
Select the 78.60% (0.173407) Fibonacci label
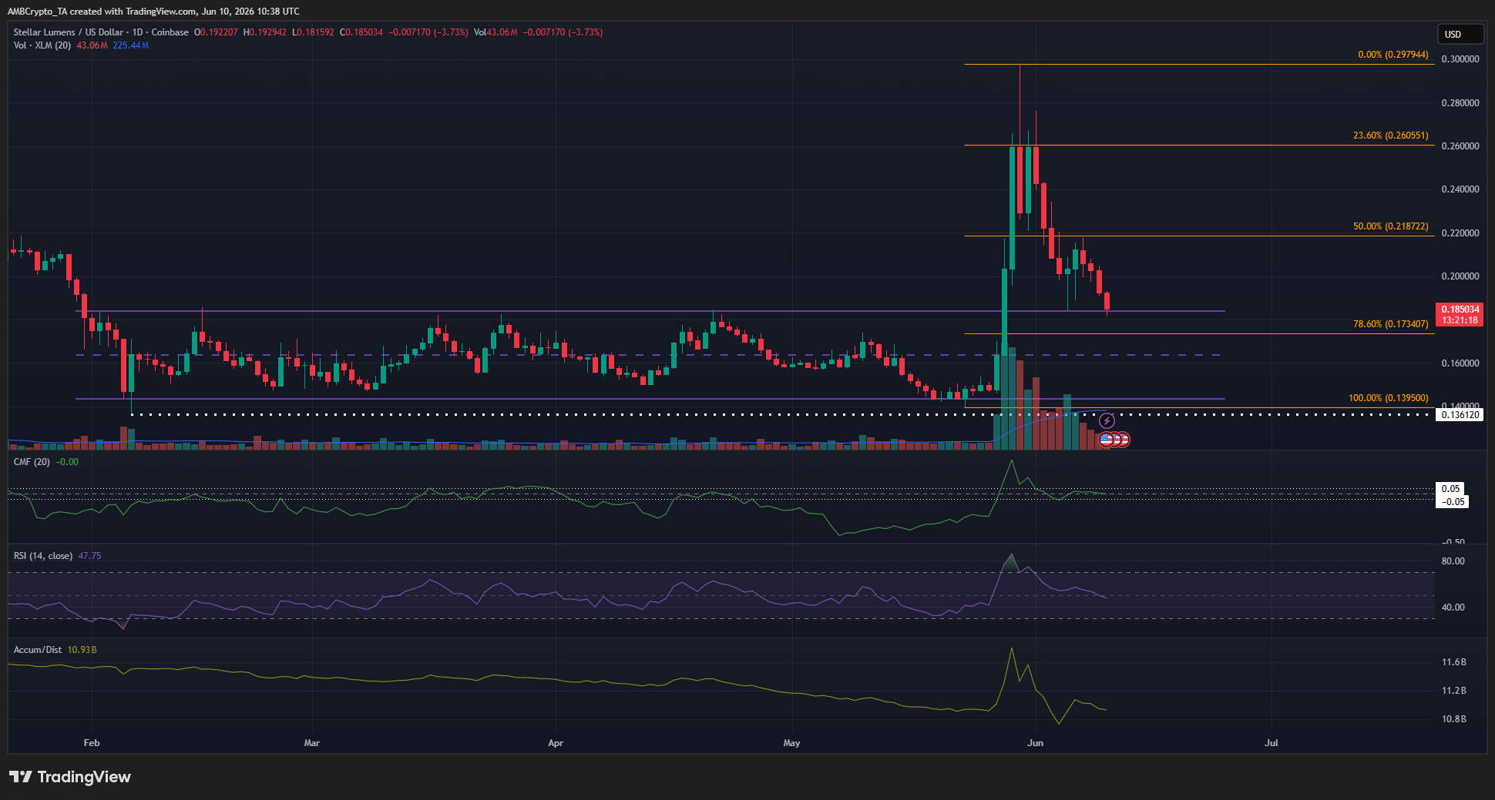(x=1391, y=324)
